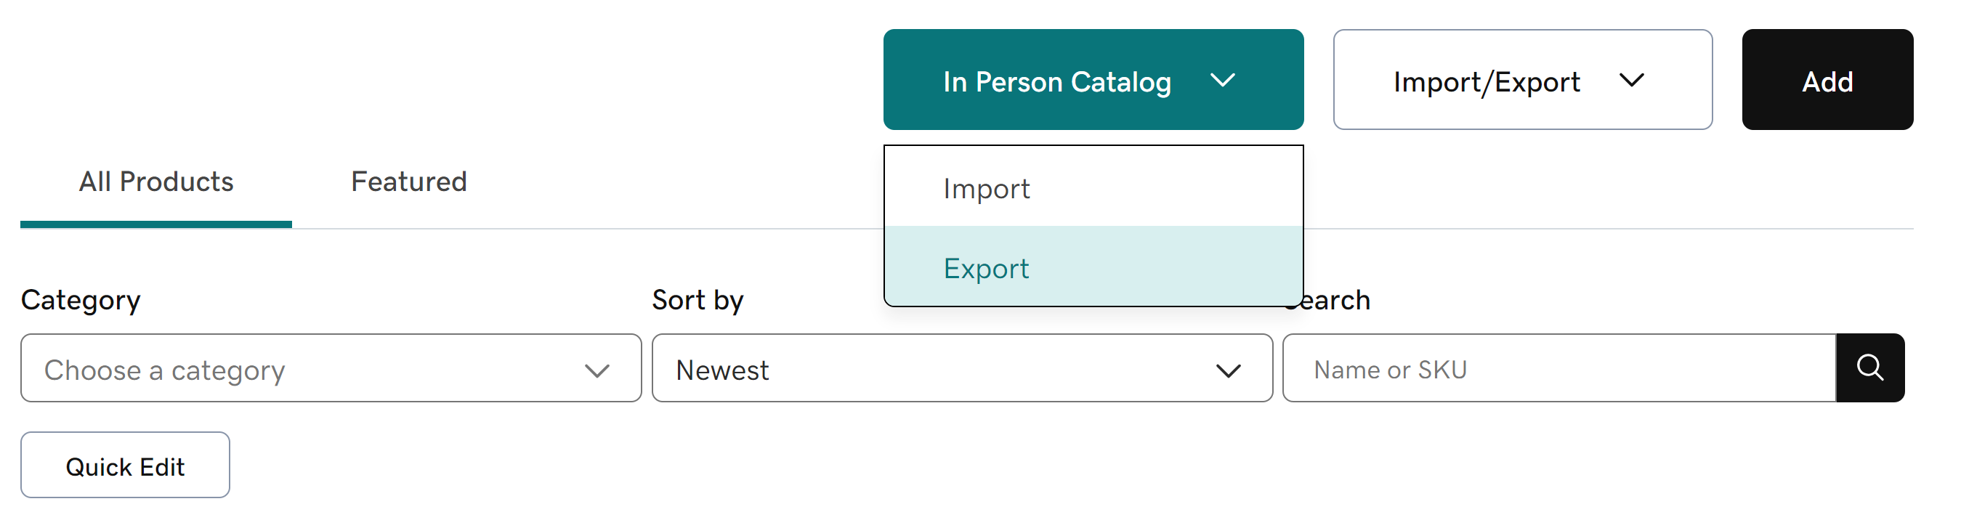Switch to the Featured tab
The width and height of the screenshot is (1961, 520).
click(x=408, y=182)
